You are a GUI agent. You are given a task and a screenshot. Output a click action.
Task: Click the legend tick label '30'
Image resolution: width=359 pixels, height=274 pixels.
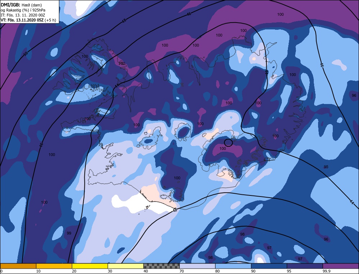(110, 271)
